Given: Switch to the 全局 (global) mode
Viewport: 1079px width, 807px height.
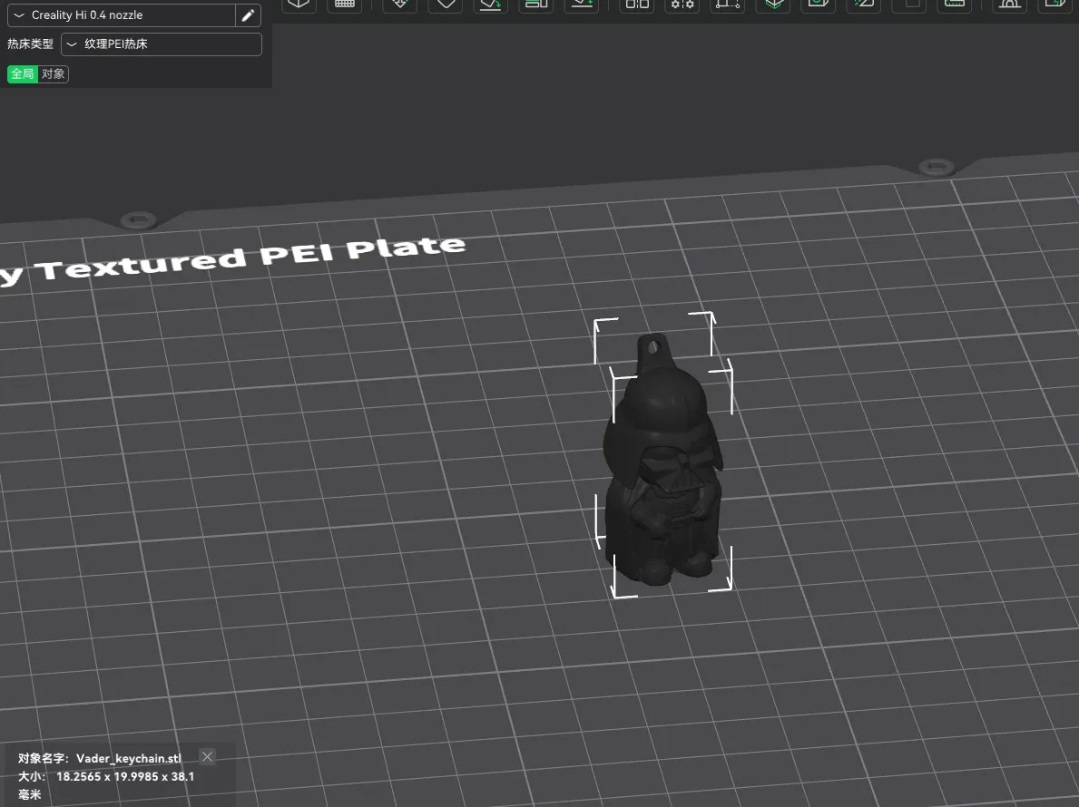Looking at the screenshot, I should click(x=23, y=73).
